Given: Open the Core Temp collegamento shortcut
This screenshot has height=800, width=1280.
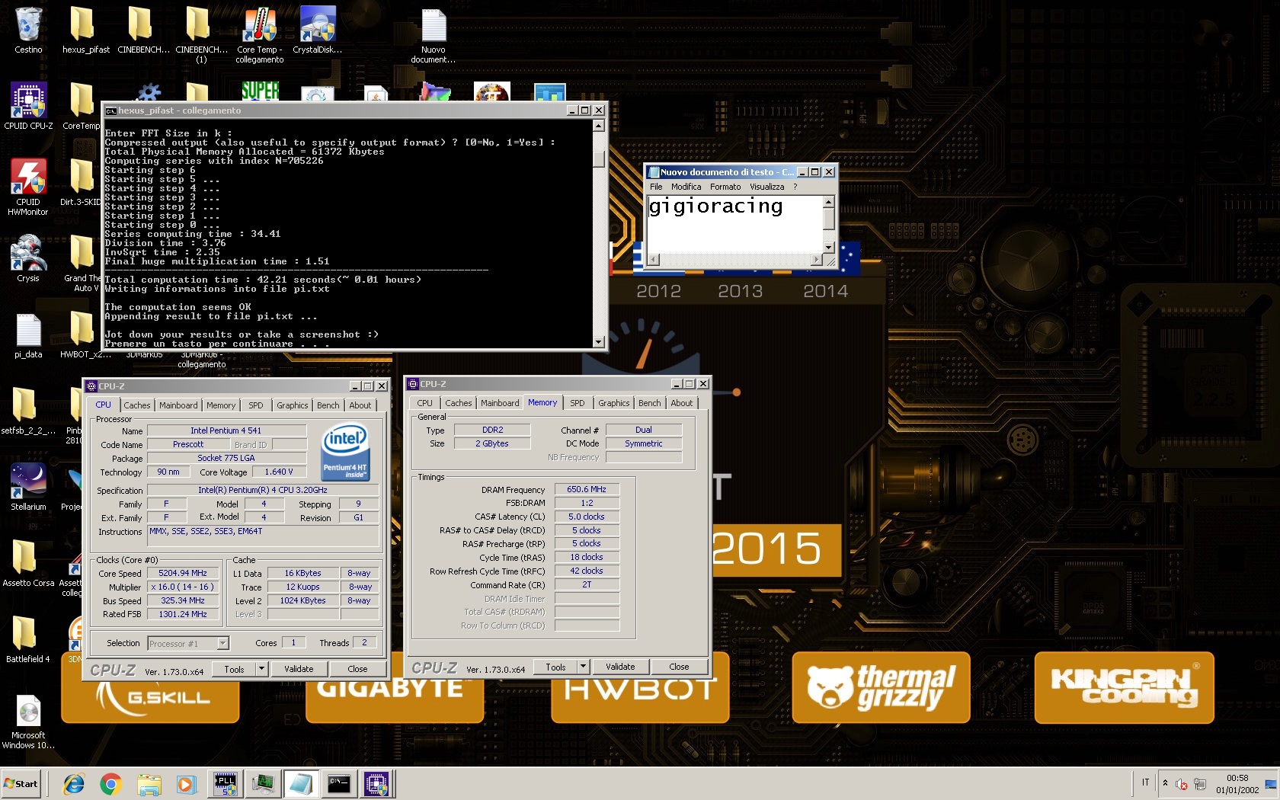Looking at the screenshot, I should [260, 34].
